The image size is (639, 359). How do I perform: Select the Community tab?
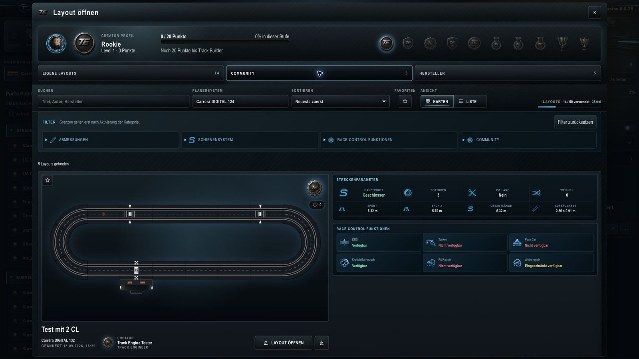(x=319, y=73)
